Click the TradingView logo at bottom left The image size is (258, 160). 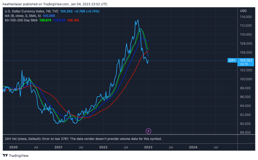click(x=16, y=156)
